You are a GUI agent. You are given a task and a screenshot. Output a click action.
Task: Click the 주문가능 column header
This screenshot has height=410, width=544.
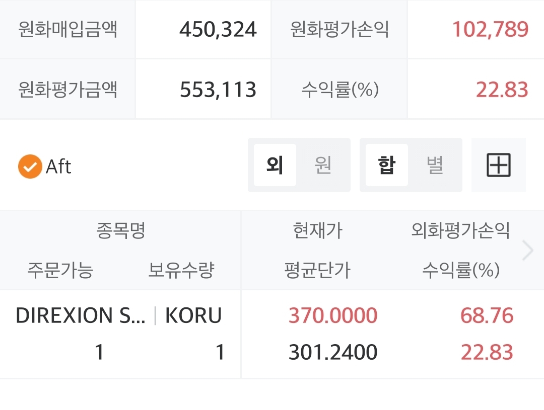pos(60,271)
